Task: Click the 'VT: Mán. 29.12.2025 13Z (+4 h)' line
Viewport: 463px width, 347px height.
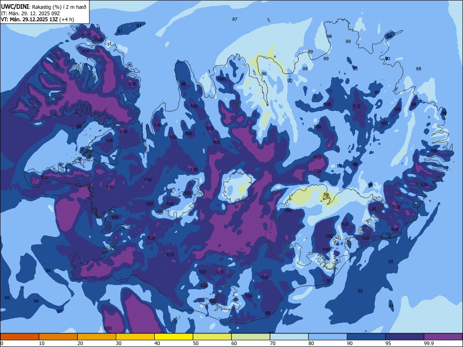Action: coord(38,19)
